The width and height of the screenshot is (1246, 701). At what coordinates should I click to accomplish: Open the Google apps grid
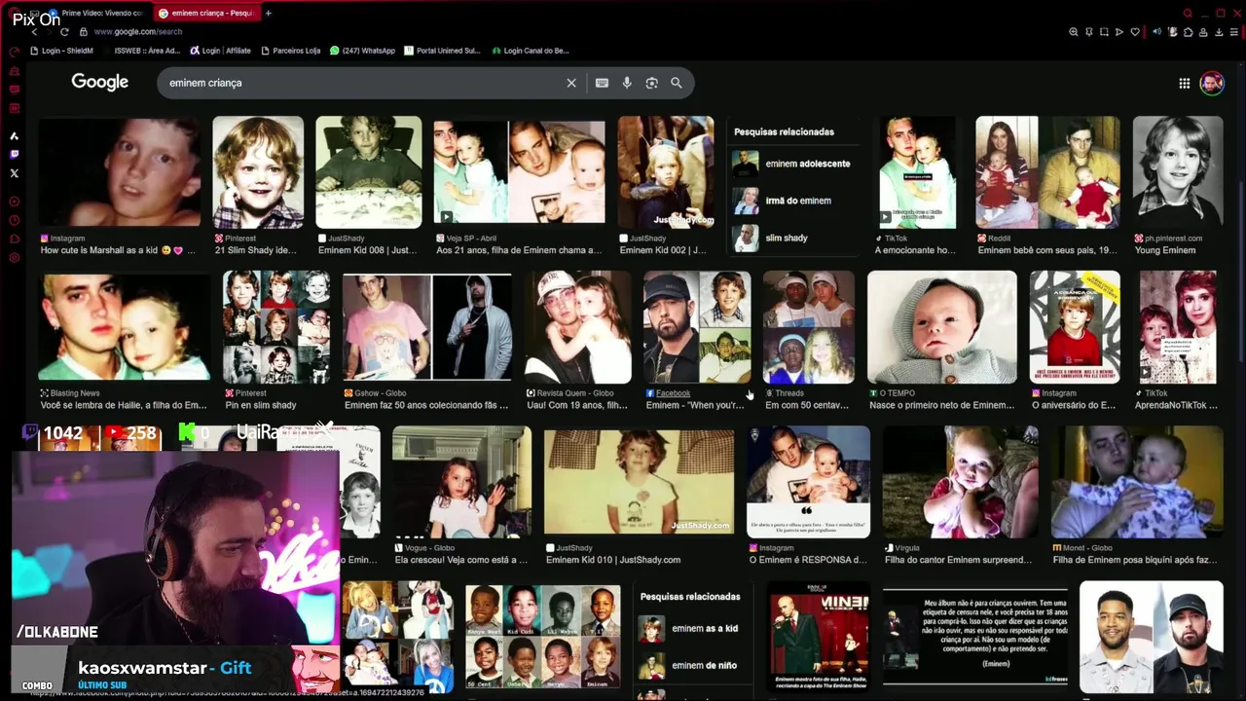click(x=1185, y=84)
